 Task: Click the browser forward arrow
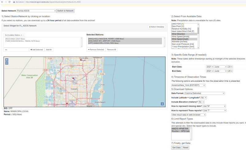click(6, 2)
